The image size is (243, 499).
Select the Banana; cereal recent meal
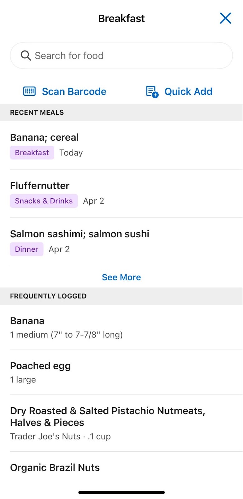point(44,138)
